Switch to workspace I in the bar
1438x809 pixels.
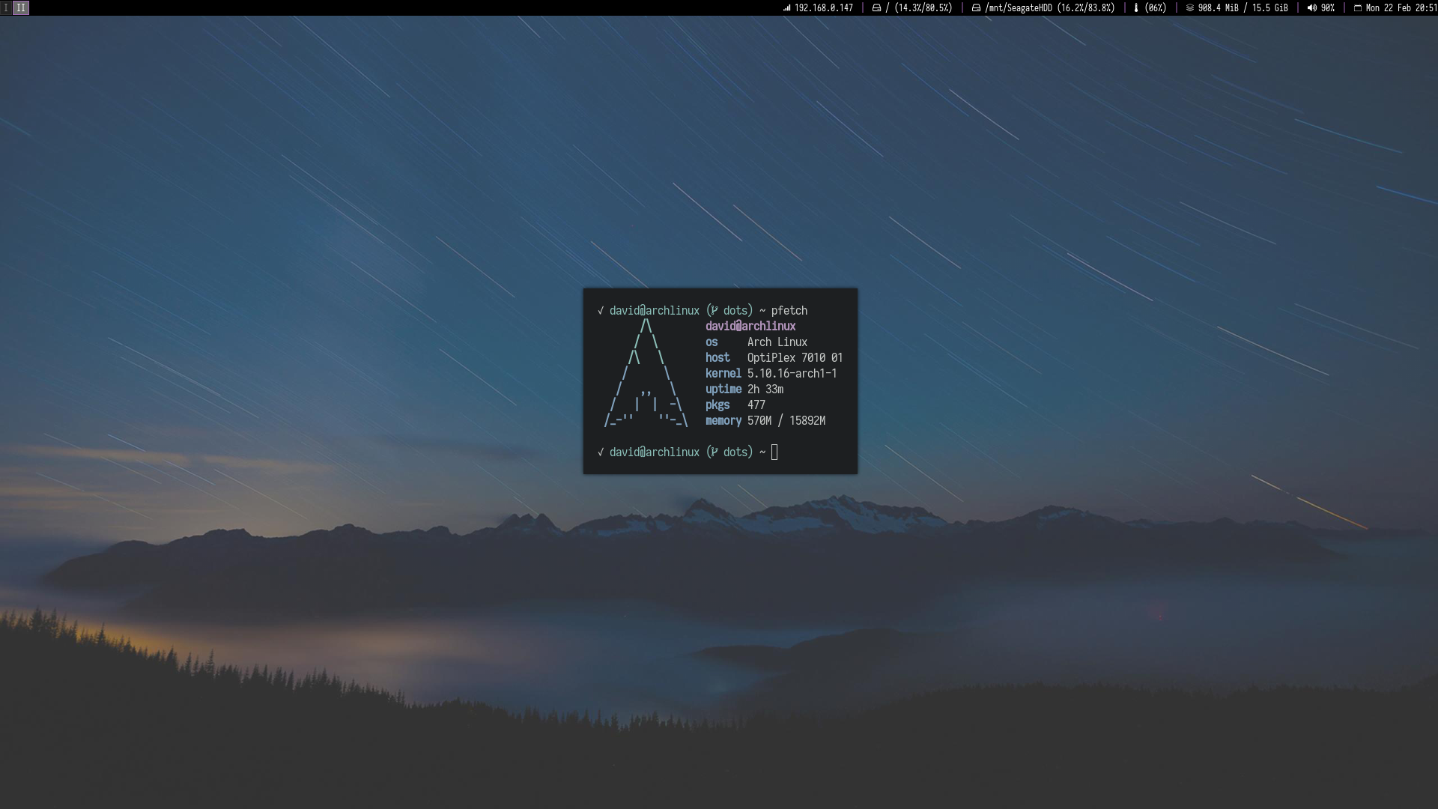point(6,7)
